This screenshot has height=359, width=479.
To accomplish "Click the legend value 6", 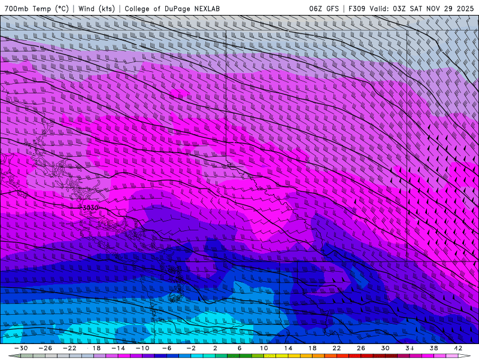I will pyautogui.click(x=239, y=348).
